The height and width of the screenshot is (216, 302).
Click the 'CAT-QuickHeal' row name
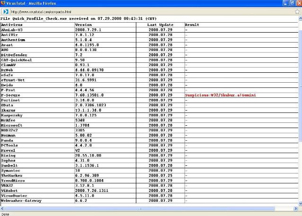[x=17, y=60]
